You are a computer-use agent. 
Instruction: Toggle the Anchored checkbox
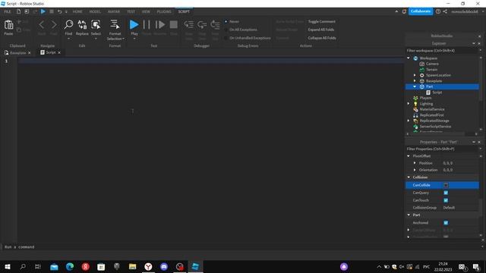tap(446, 223)
